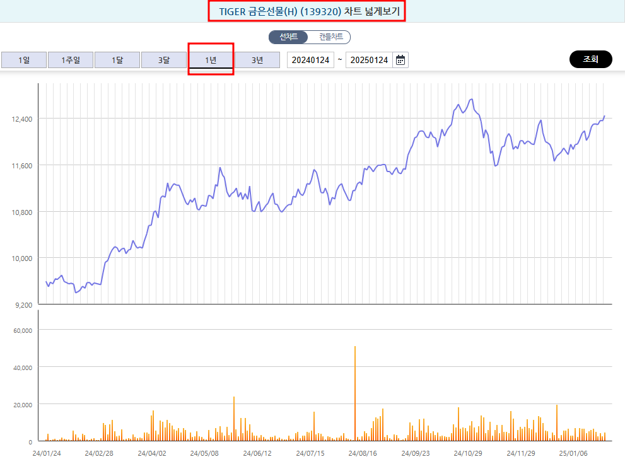This screenshot has width=625, height=464.
Task: Switch to 선차트 line chart view
Action: click(x=289, y=37)
